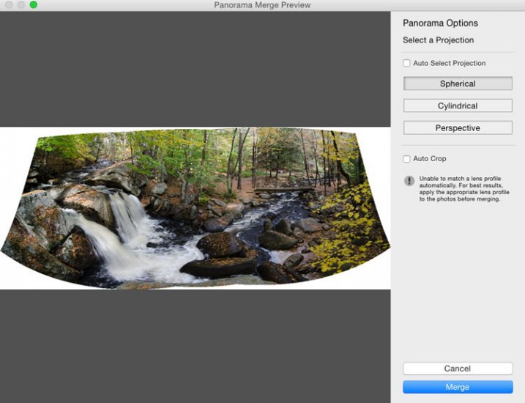Click the Panorama Merge Preview title bar
The height and width of the screenshot is (403, 525).
pos(262,5)
